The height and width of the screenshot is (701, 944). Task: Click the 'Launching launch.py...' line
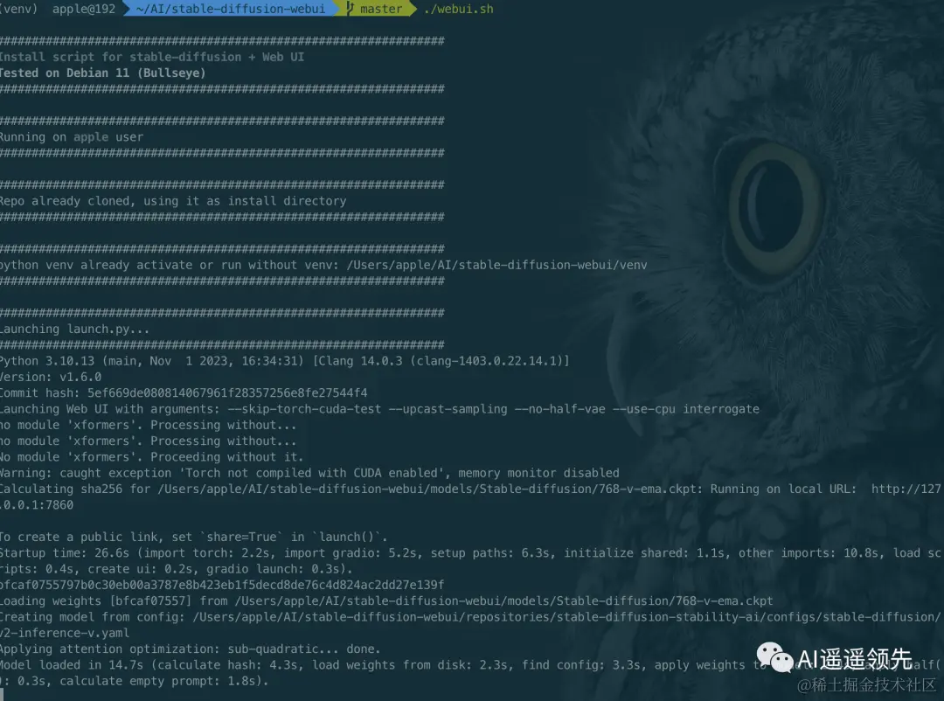pyautogui.click(x=74, y=329)
